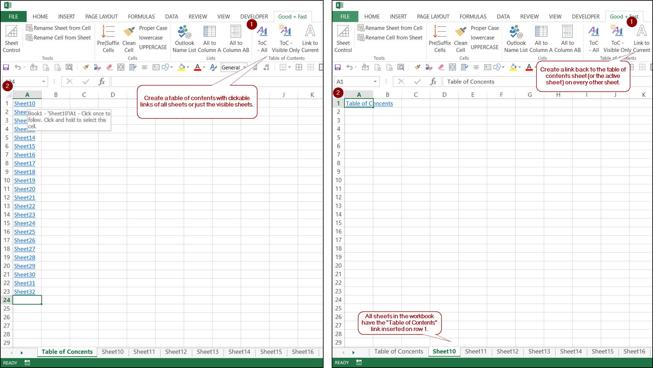Open font color dropdown arrow in left window

pyautogui.click(x=204, y=67)
